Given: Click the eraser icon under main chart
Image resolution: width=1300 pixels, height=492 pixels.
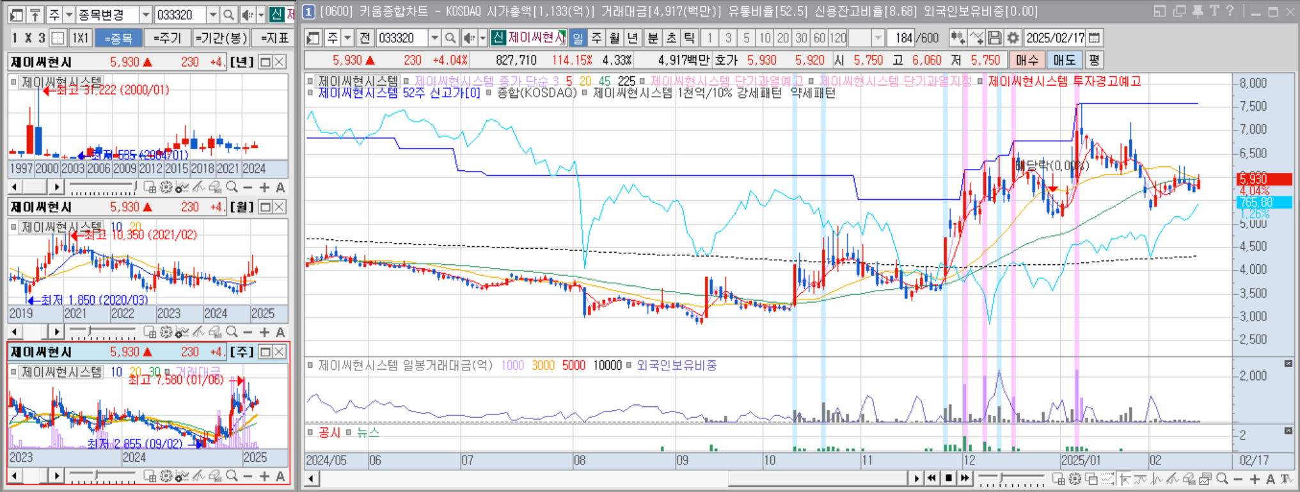Looking at the screenshot, I should pyautogui.click(x=1189, y=479).
